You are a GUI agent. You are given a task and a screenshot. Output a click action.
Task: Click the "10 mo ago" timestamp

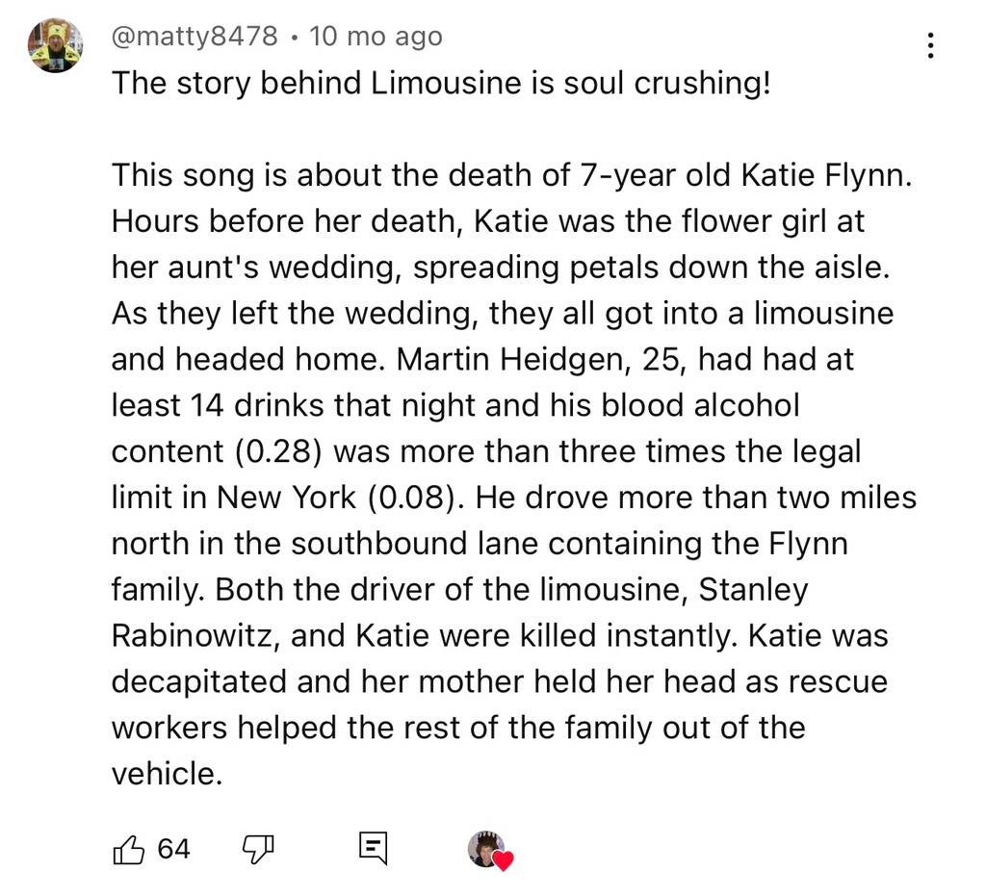tap(377, 37)
